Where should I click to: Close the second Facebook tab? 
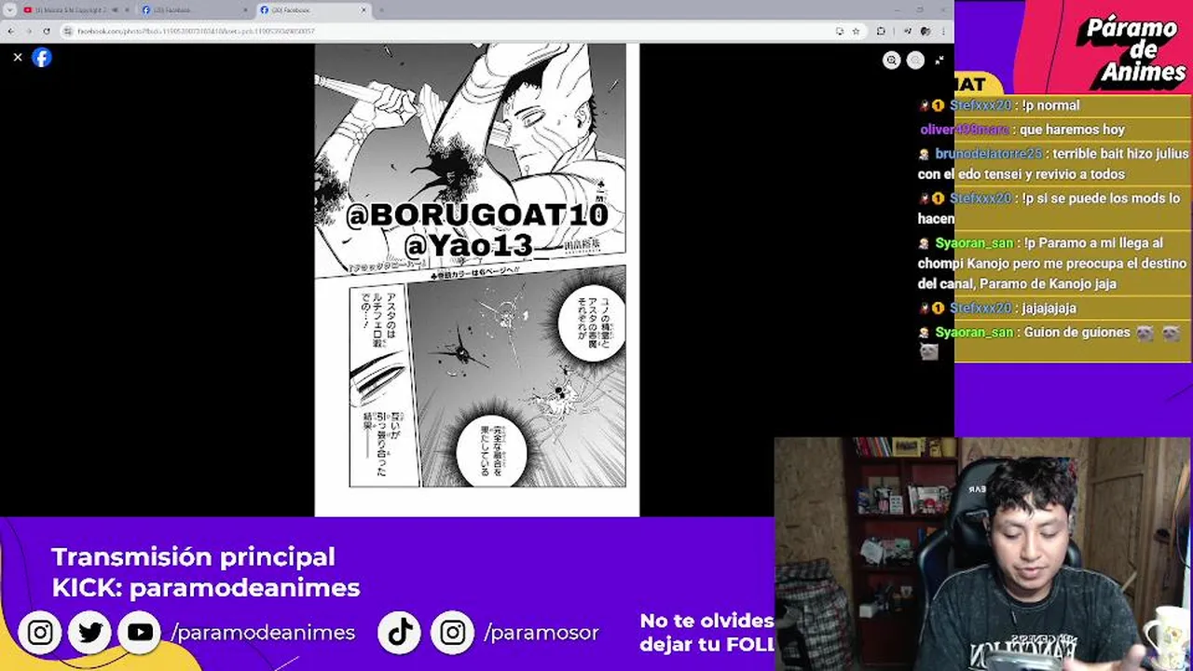(245, 10)
